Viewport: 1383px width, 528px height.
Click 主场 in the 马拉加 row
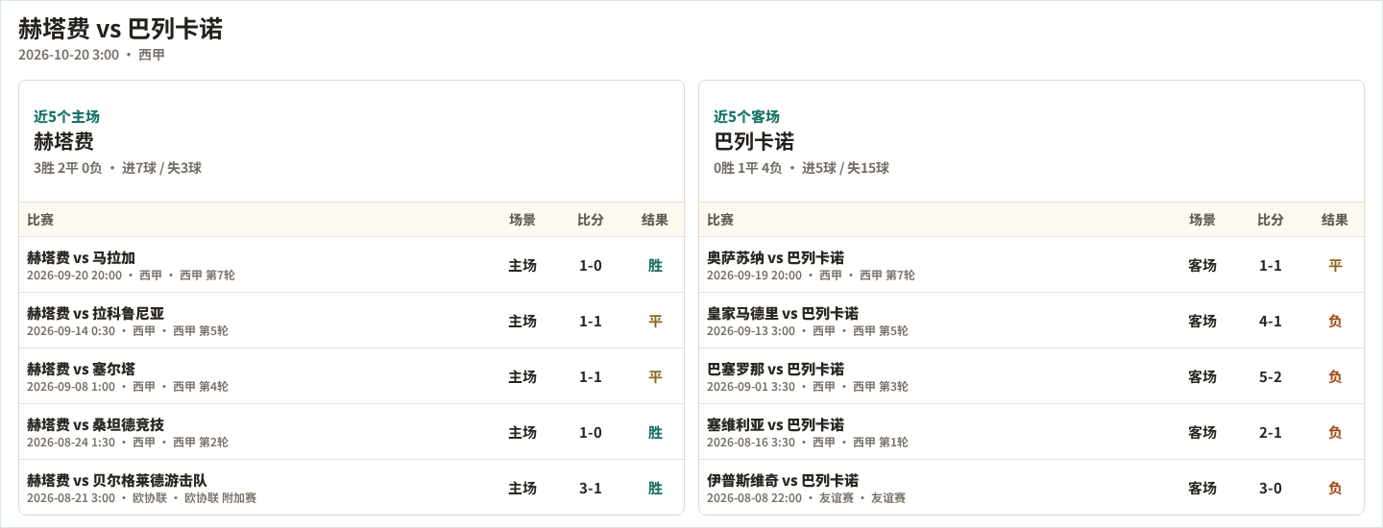pos(522,265)
